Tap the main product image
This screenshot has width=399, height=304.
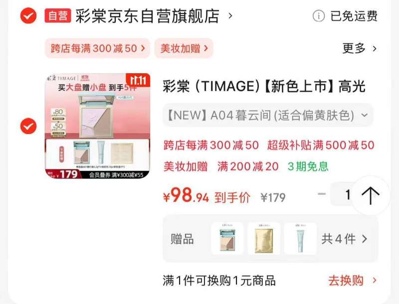98,126
